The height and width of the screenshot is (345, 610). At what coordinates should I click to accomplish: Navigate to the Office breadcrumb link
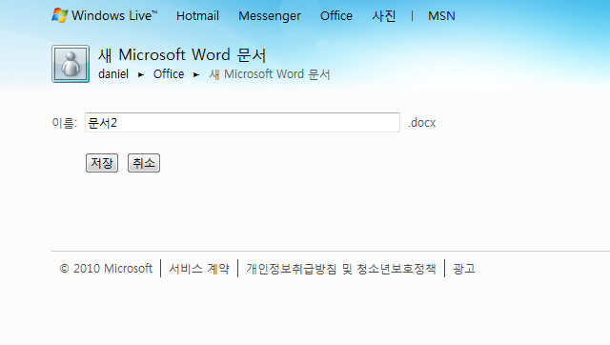[x=169, y=74]
